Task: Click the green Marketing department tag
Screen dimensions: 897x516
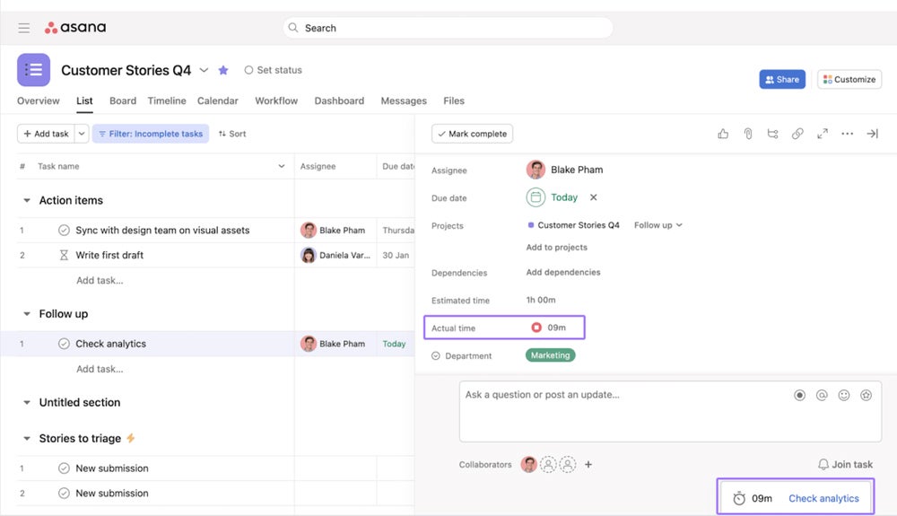Action: click(550, 355)
